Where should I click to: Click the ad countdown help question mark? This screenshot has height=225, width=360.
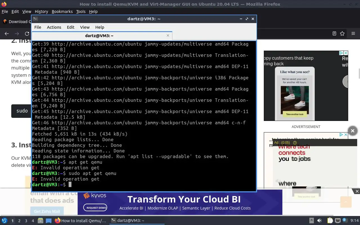(x=295, y=143)
